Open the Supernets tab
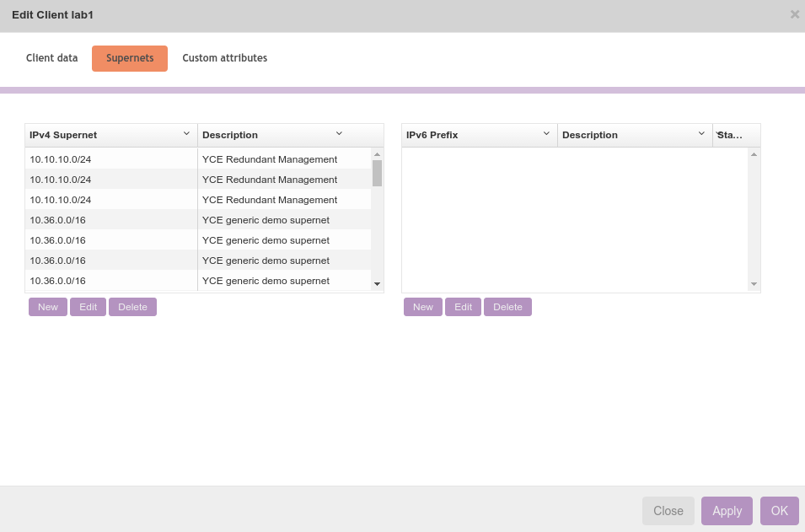The width and height of the screenshot is (805, 532). [x=130, y=58]
